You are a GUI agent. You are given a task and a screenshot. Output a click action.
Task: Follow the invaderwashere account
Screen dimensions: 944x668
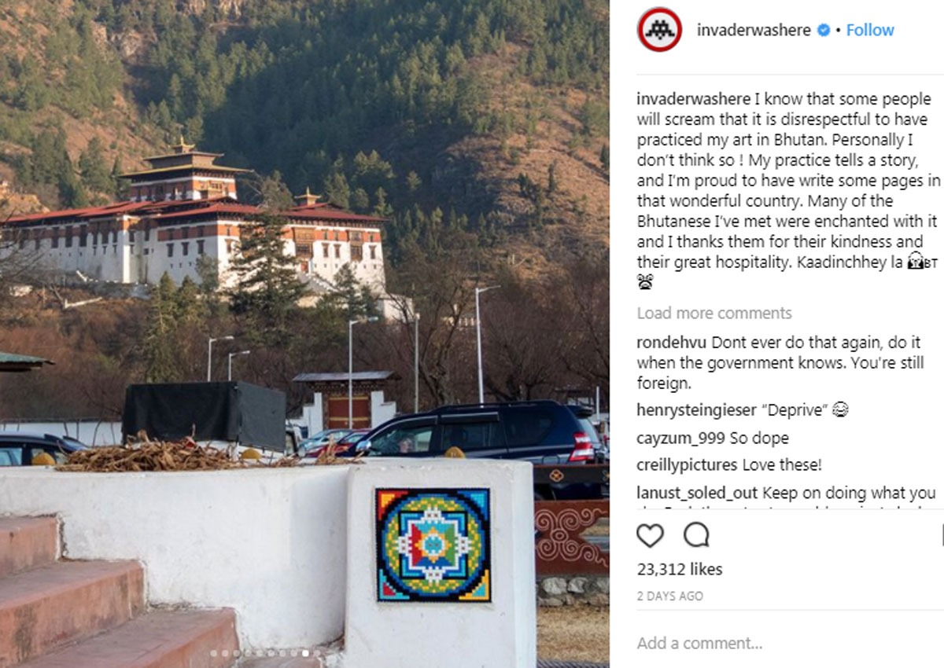[870, 30]
